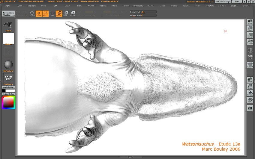Open the Light palette menu
Viewport: 255px width, 159px height.
[x=79, y=6]
